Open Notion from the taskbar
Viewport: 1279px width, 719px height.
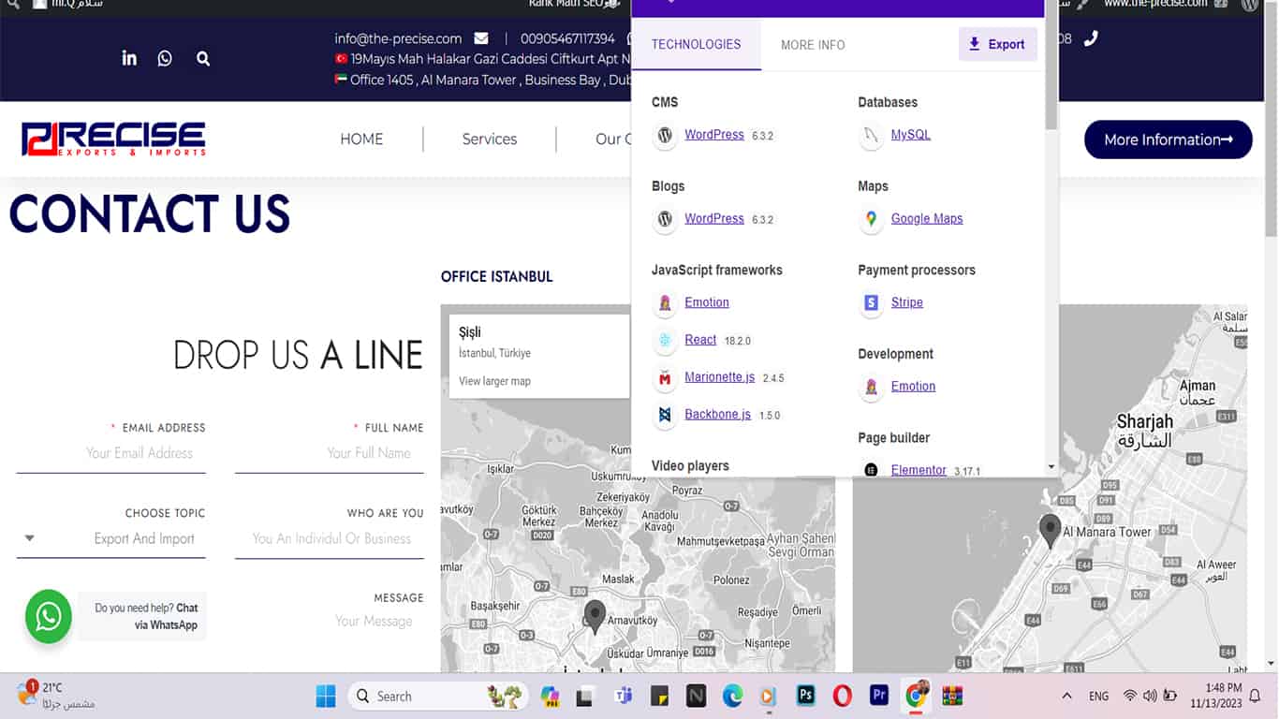tap(696, 696)
